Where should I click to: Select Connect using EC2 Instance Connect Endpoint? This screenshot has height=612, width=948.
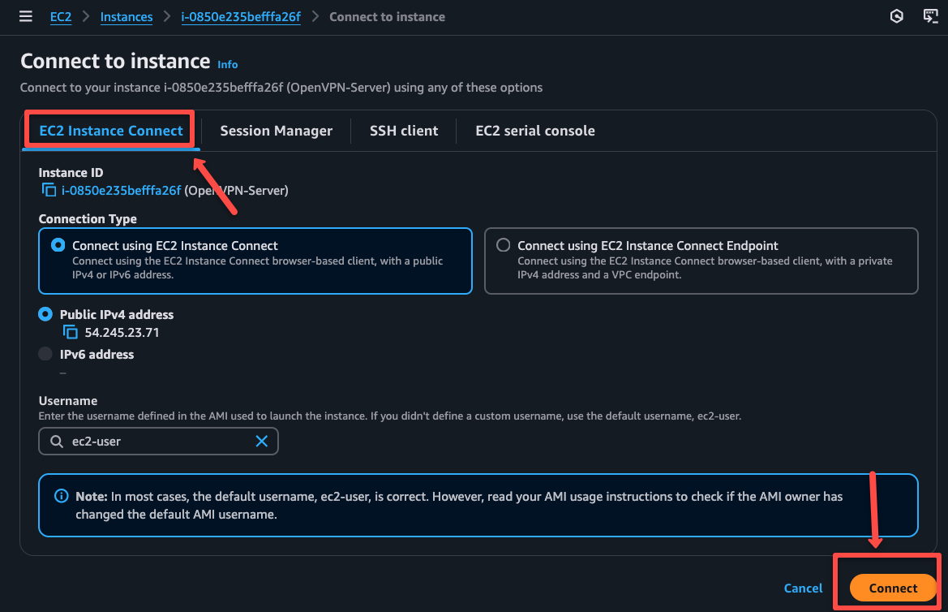504,245
